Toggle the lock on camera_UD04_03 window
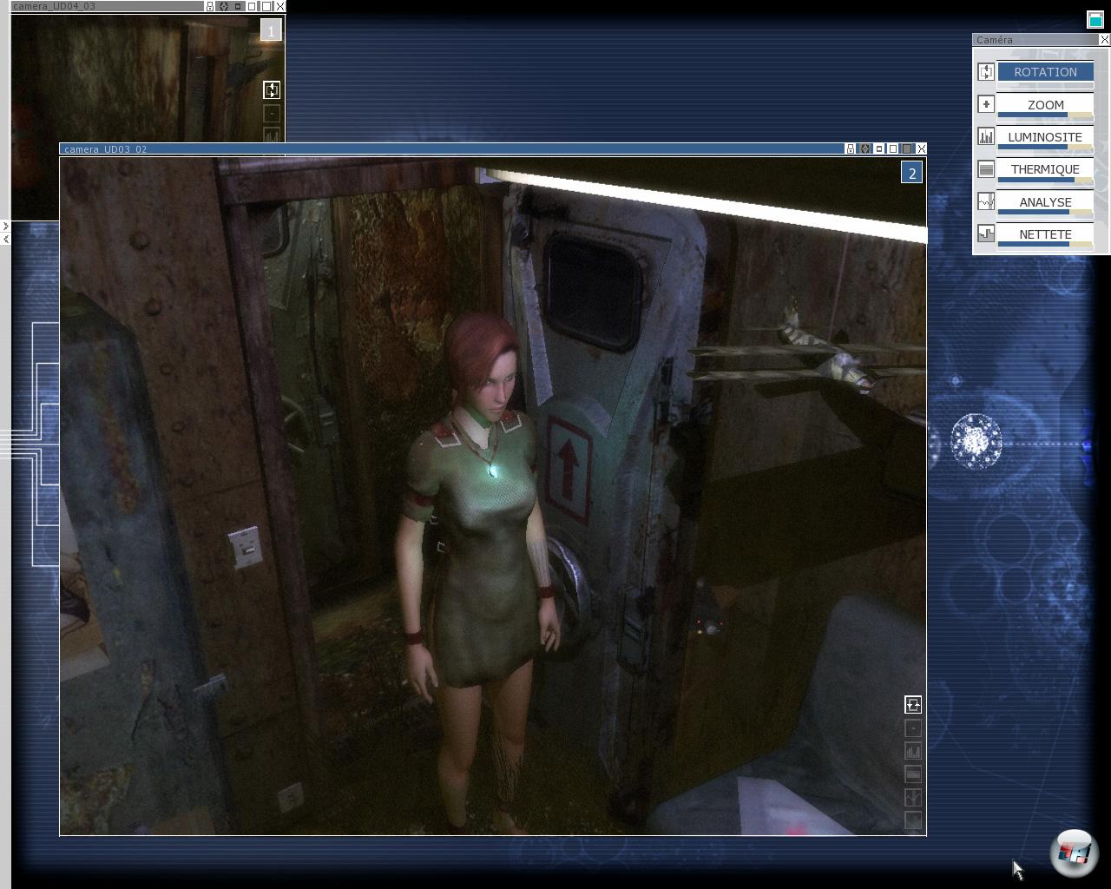Screen dimensions: 1111x889 pyautogui.click(x=209, y=6)
